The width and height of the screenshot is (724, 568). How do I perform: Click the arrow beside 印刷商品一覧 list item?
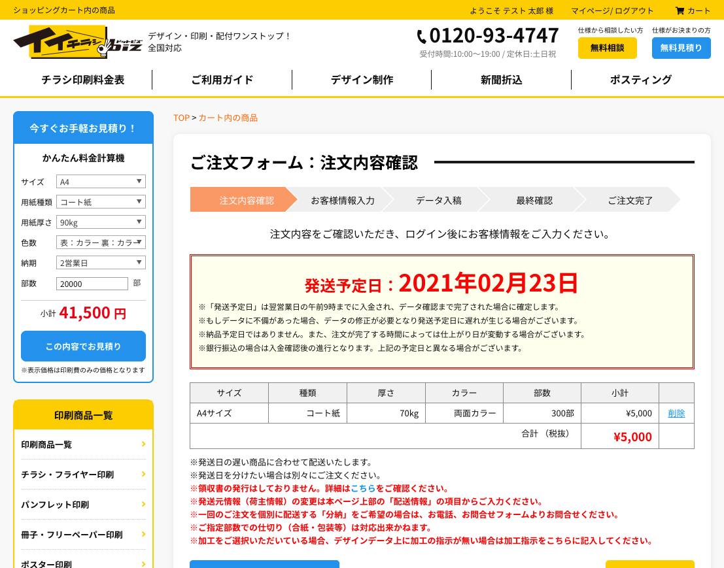pos(143,444)
